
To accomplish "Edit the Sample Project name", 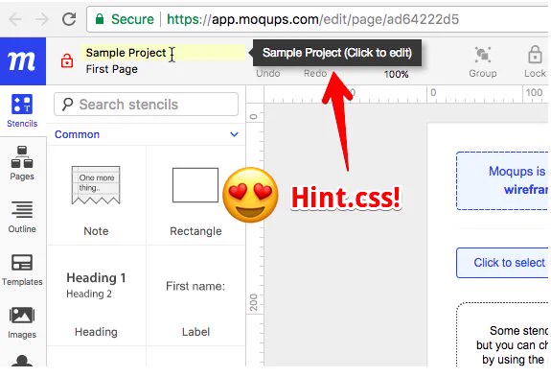I will coord(162,53).
